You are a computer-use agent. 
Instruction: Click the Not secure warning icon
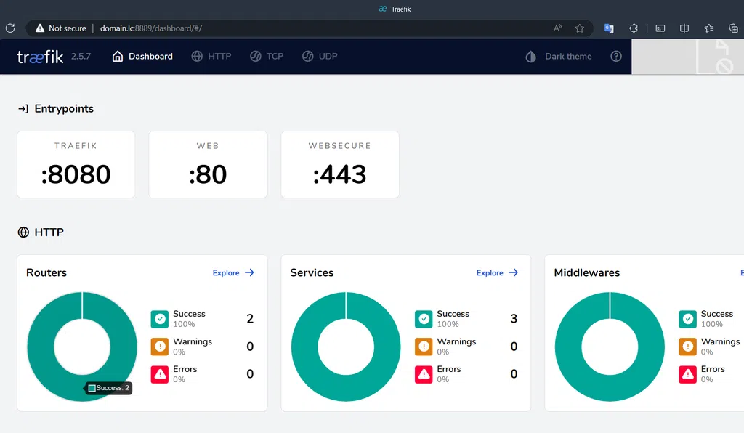pyautogui.click(x=40, y=28)
